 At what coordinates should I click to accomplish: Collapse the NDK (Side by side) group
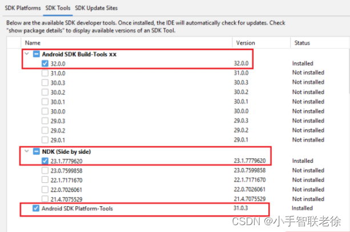pos(27,151)
